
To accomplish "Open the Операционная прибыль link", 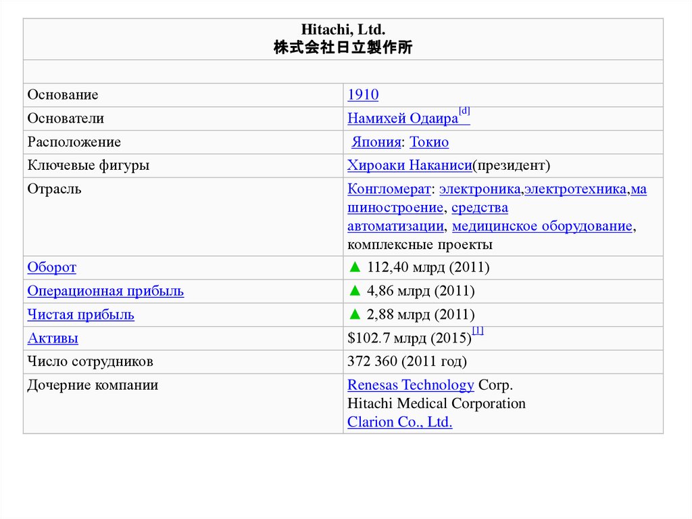I will click(105, 292).
